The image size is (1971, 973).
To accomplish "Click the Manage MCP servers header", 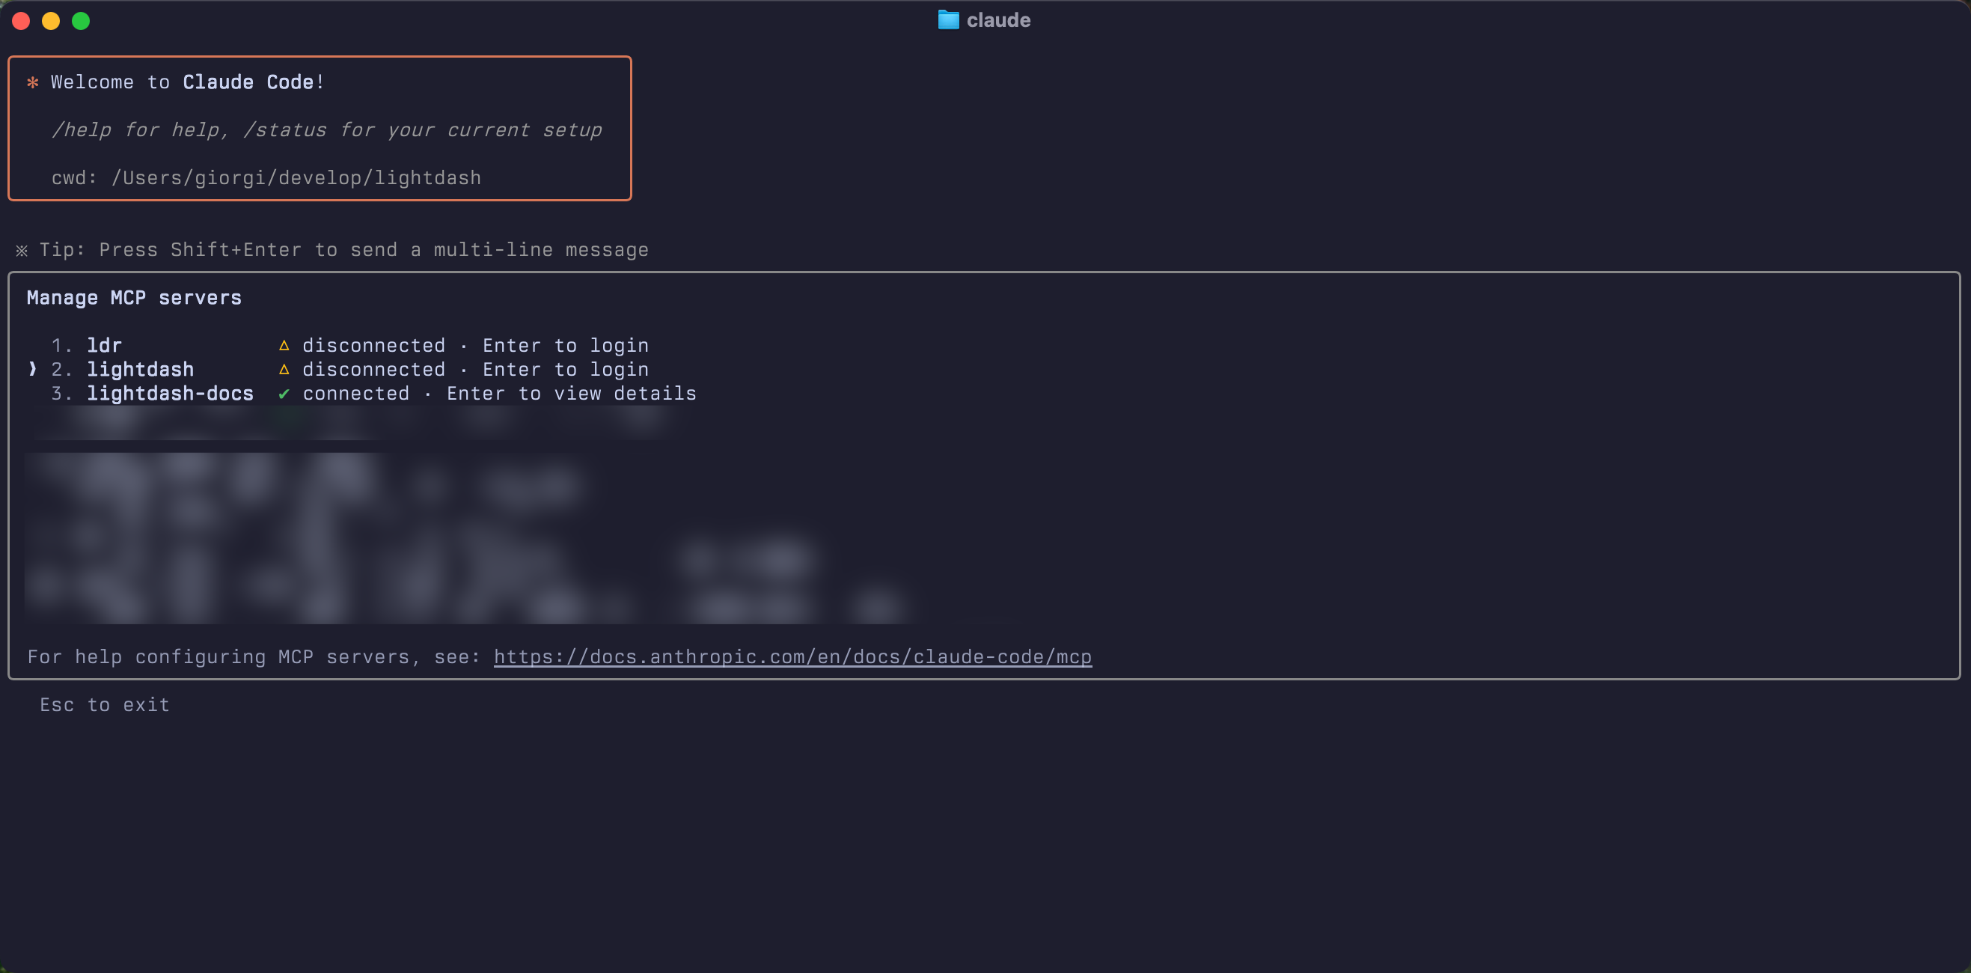I will (x=134, y=298).
